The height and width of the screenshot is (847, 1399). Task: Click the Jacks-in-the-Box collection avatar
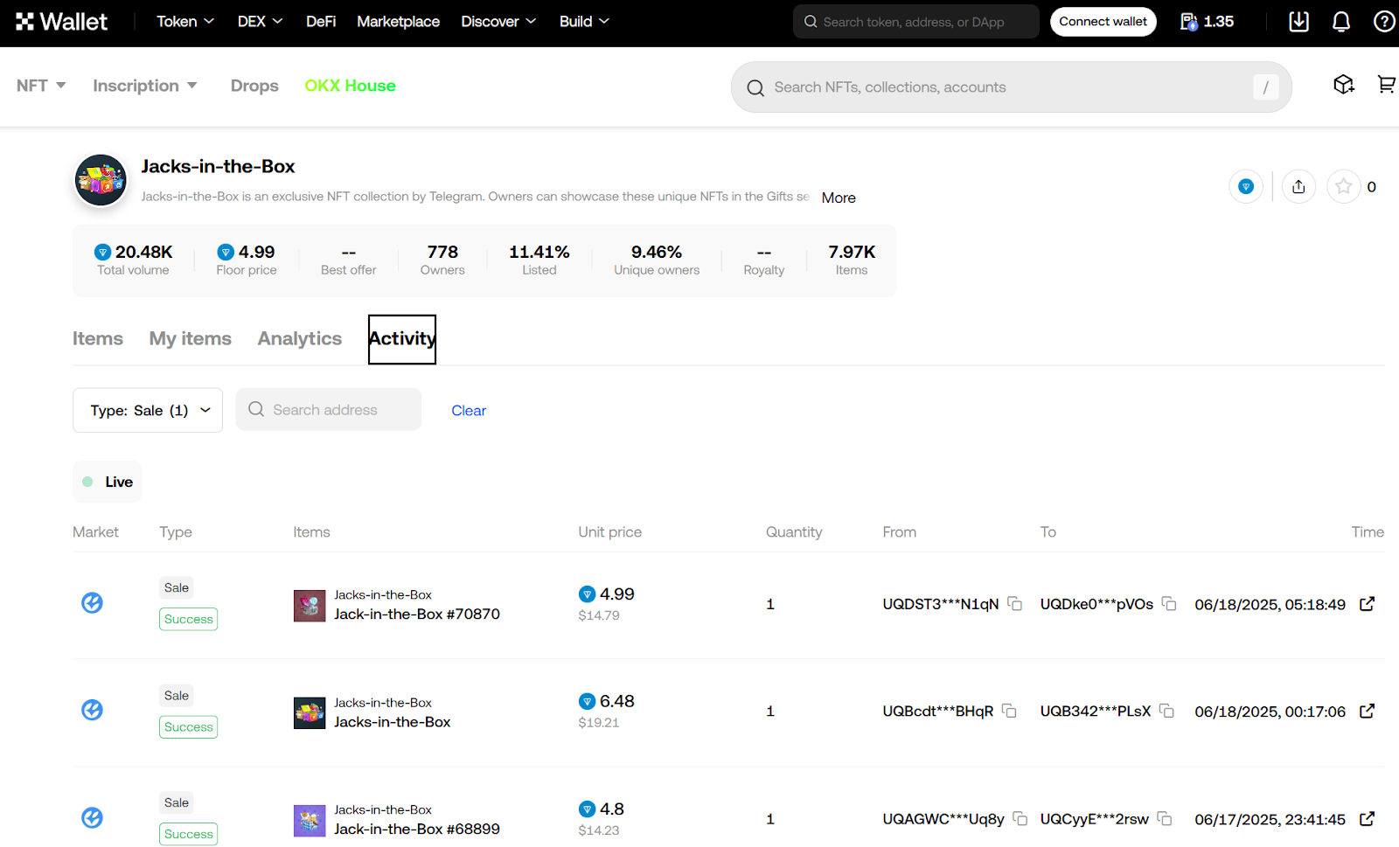(x=101, y=180)
